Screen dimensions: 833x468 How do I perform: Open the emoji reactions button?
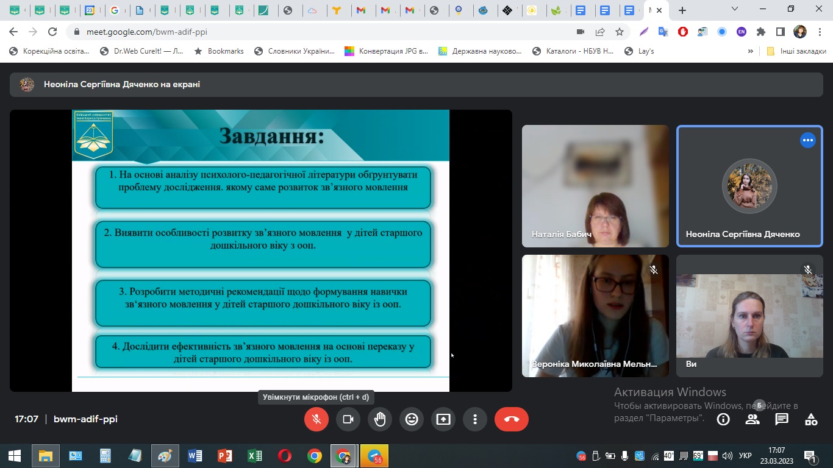(x=412, y=419)
